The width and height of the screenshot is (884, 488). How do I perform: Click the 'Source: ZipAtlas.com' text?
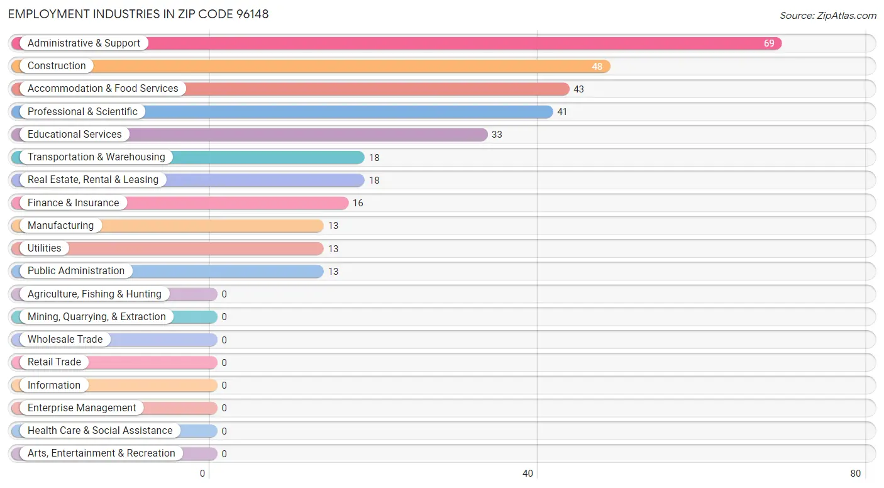[828, 16]
